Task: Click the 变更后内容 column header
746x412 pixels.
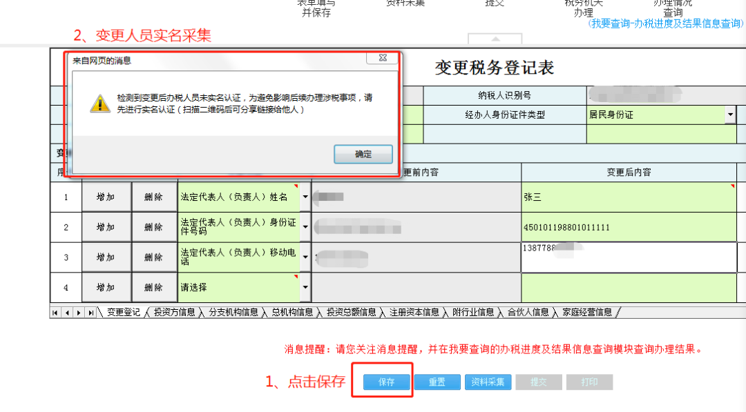Action: click(629, 172)
